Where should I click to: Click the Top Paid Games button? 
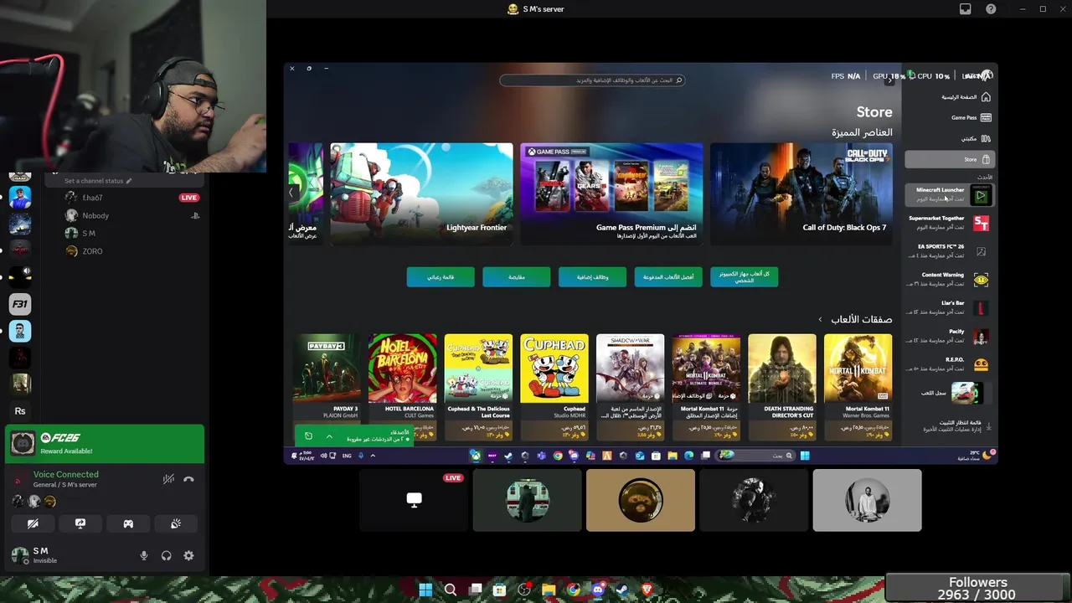click(668, 277)
